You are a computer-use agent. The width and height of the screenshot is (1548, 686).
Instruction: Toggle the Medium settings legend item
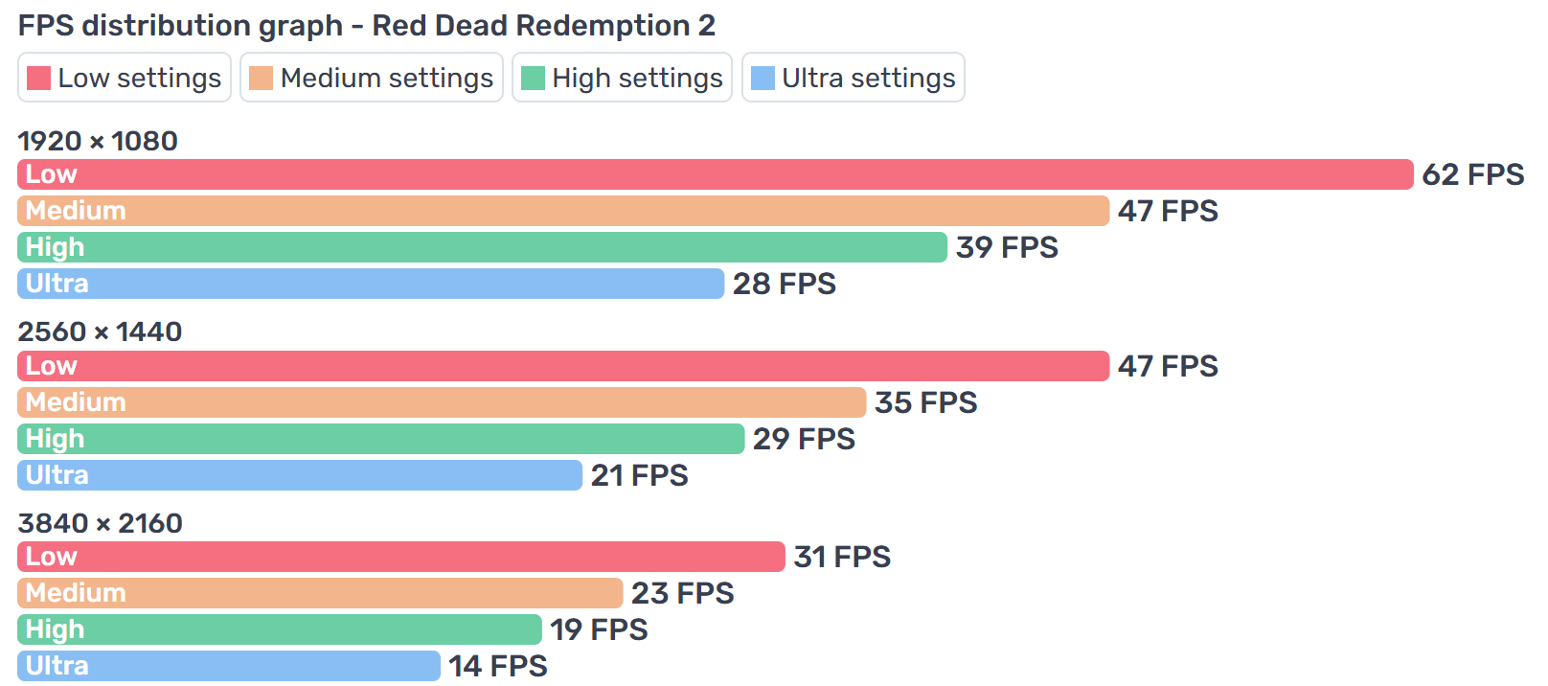372,78
